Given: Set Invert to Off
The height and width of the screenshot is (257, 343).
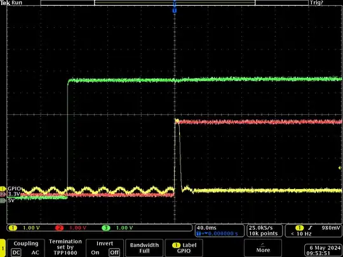Looking at the screenshot, I should (114, 253).
